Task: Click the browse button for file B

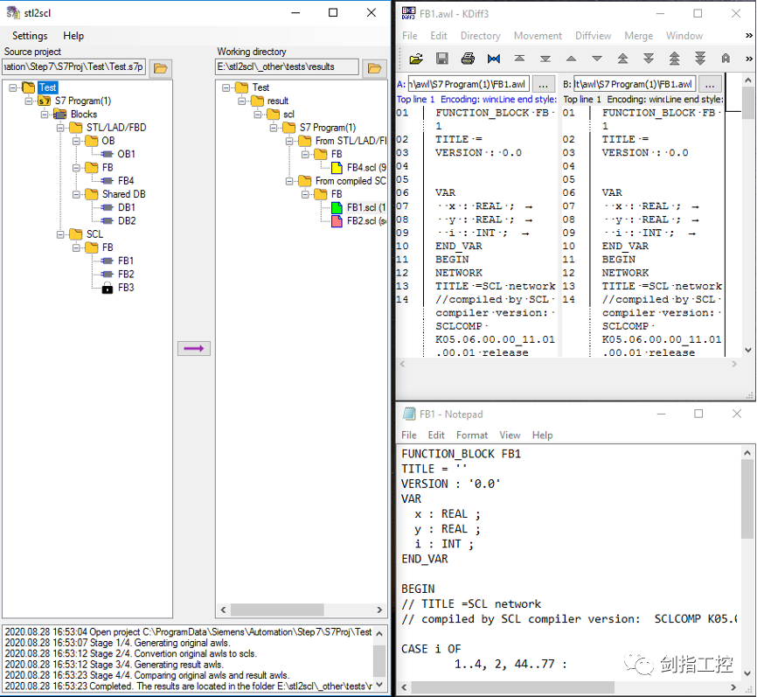Action: click(710, 84)
